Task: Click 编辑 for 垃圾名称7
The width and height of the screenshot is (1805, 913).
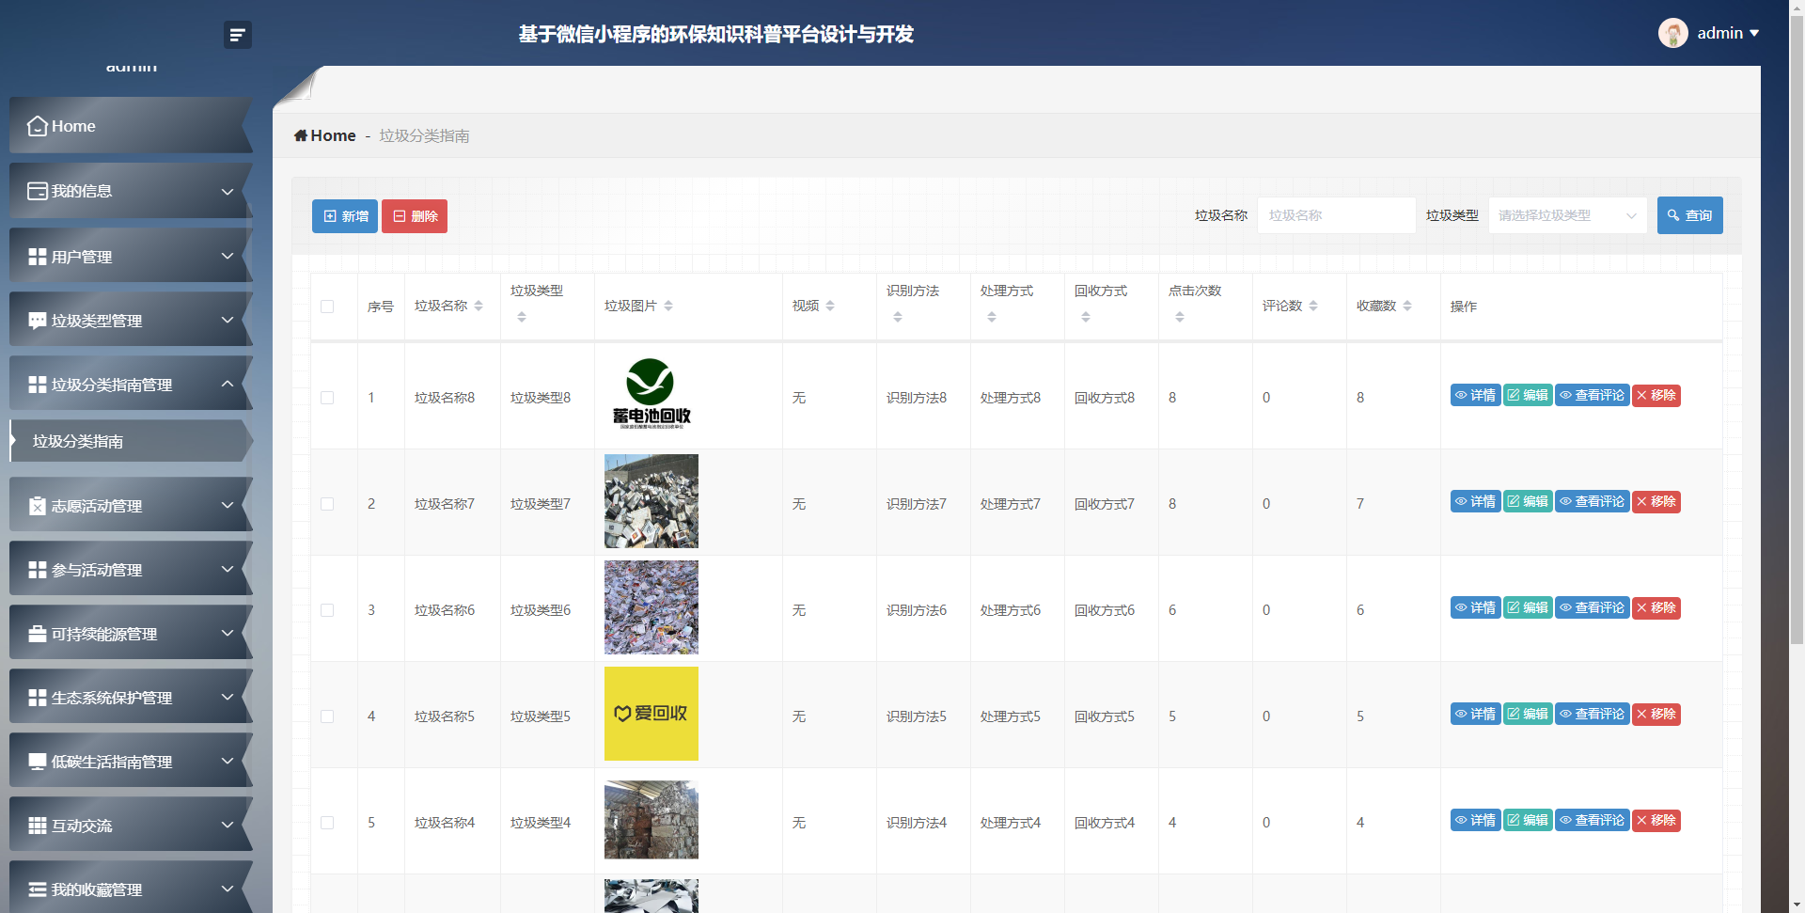Action: 1528,502
